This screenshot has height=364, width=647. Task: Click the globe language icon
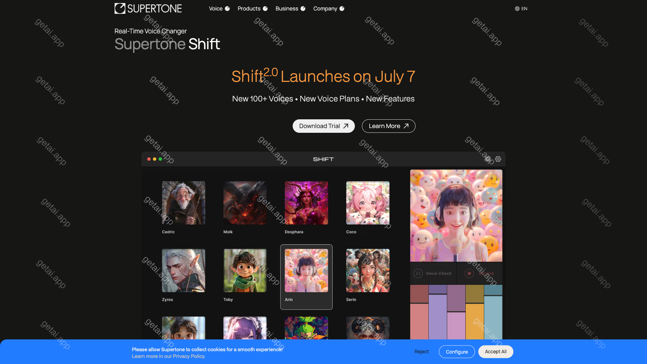point(517,9)
